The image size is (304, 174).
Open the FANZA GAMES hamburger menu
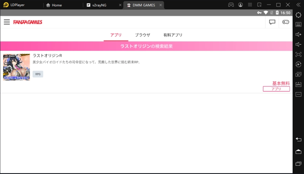[x=6, y=22]
